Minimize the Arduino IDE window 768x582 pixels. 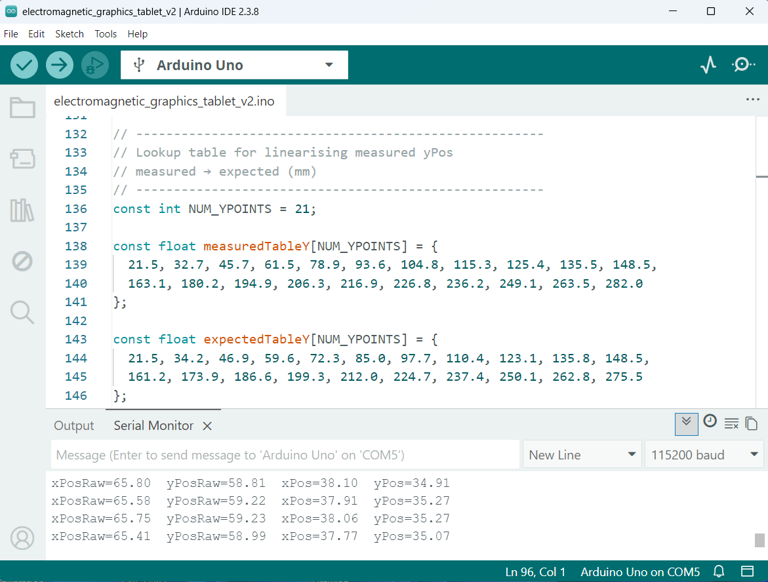tap(672, 10)
